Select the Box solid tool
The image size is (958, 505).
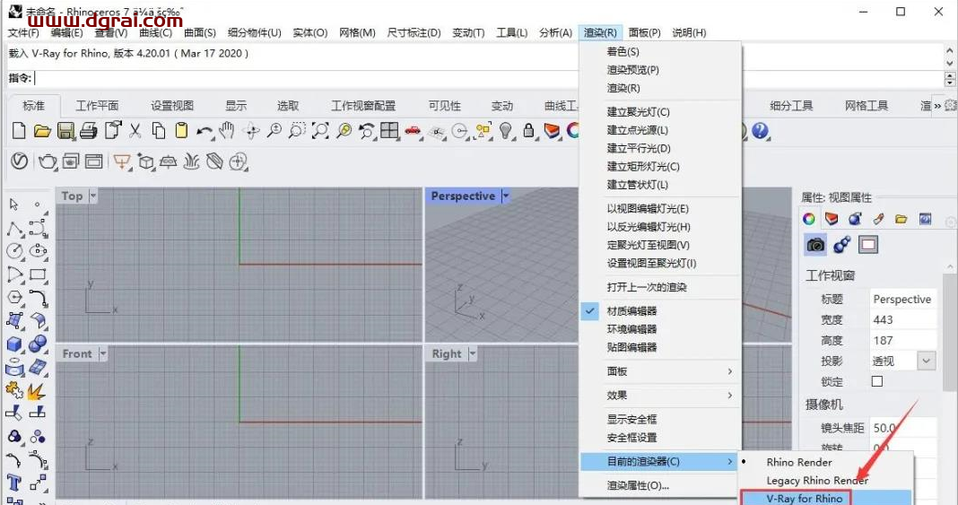(x=14, y=344)
